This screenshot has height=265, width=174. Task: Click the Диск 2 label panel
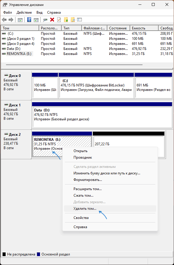pos(16,144)
